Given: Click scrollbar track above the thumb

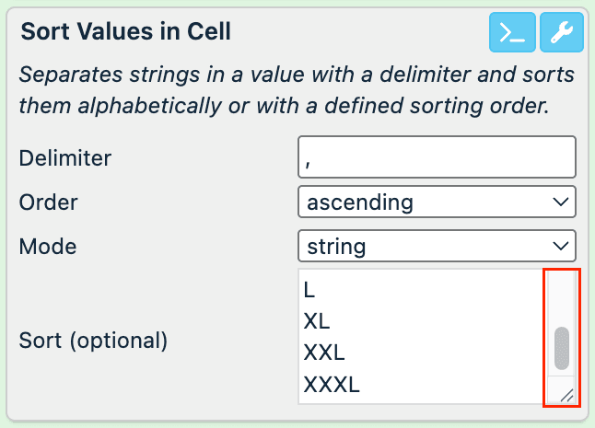Looking at the screenshot, I should [x=561, y=299].
